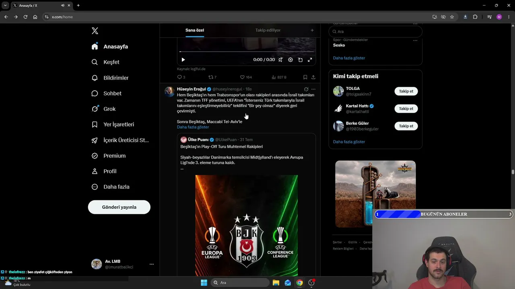Mute the Anasayfa / X tab audio
515x289 pixels.
[63, 6]
